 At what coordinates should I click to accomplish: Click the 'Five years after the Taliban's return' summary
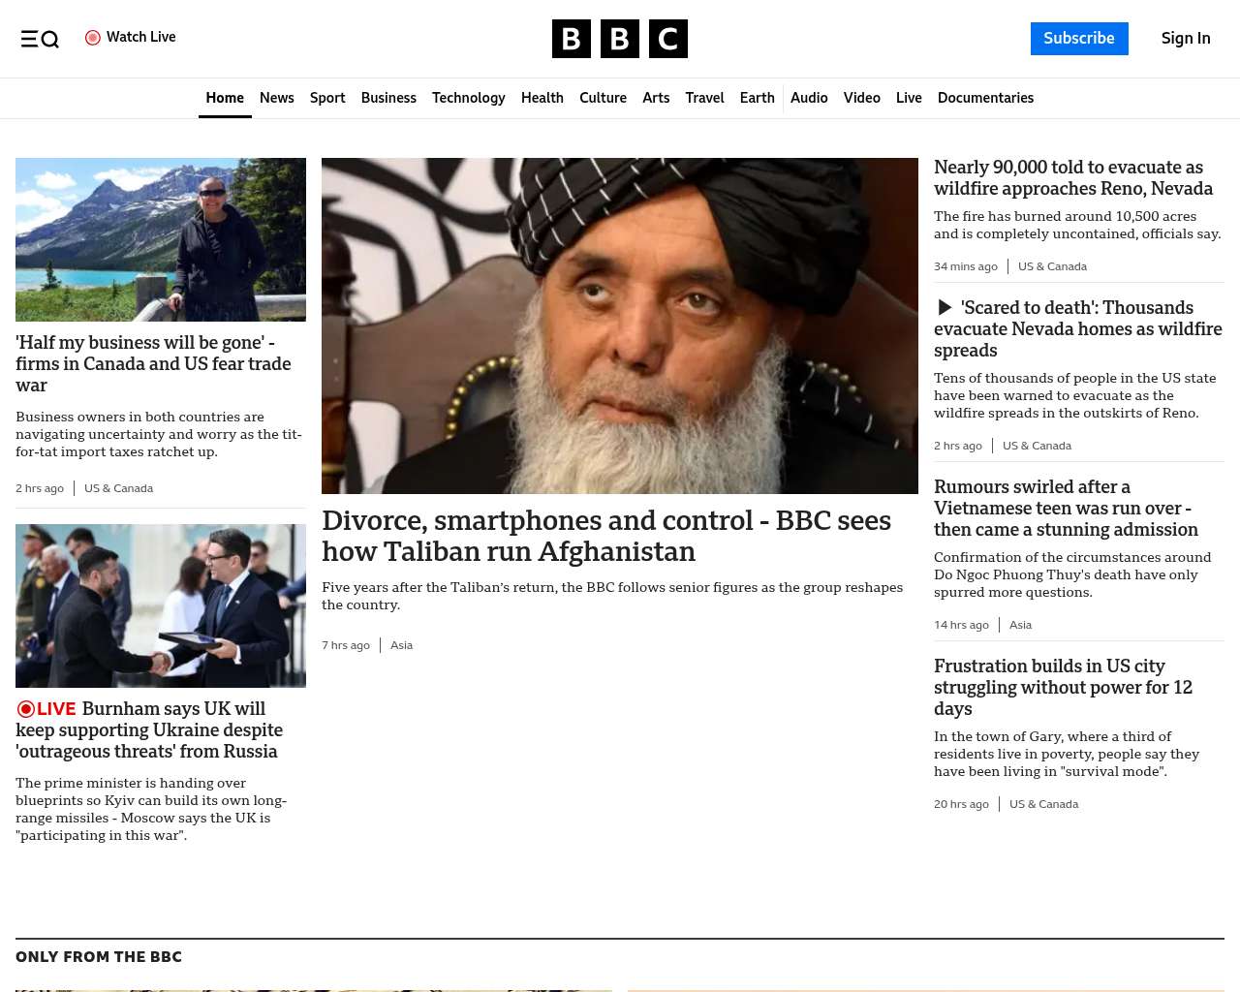pyautogui.click(x=612, y=596)
